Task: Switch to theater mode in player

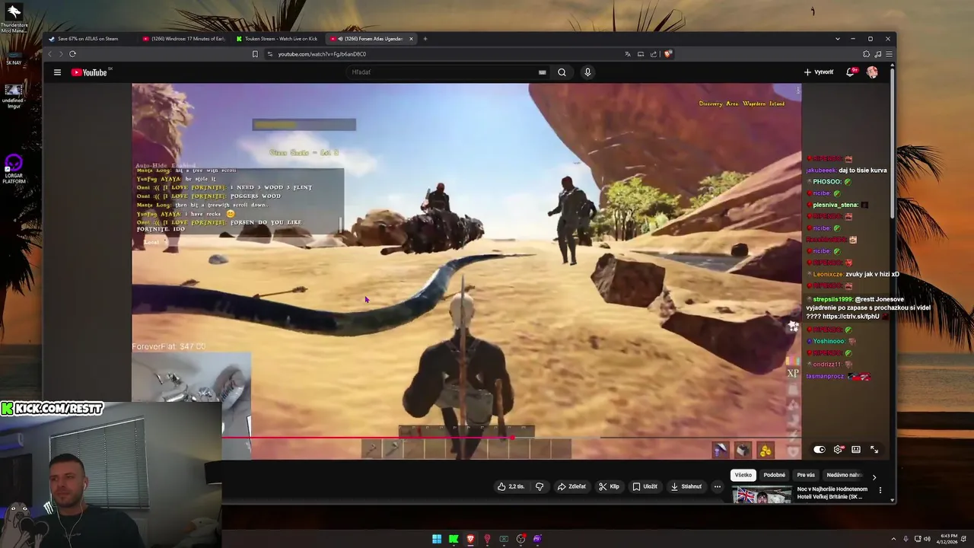Action: pyautogui.click(x=856, y=450)
